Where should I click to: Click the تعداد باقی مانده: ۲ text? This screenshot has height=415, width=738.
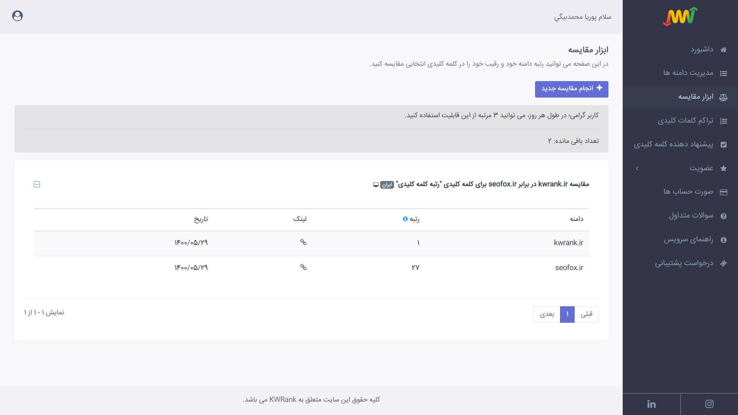click(573, 141)
